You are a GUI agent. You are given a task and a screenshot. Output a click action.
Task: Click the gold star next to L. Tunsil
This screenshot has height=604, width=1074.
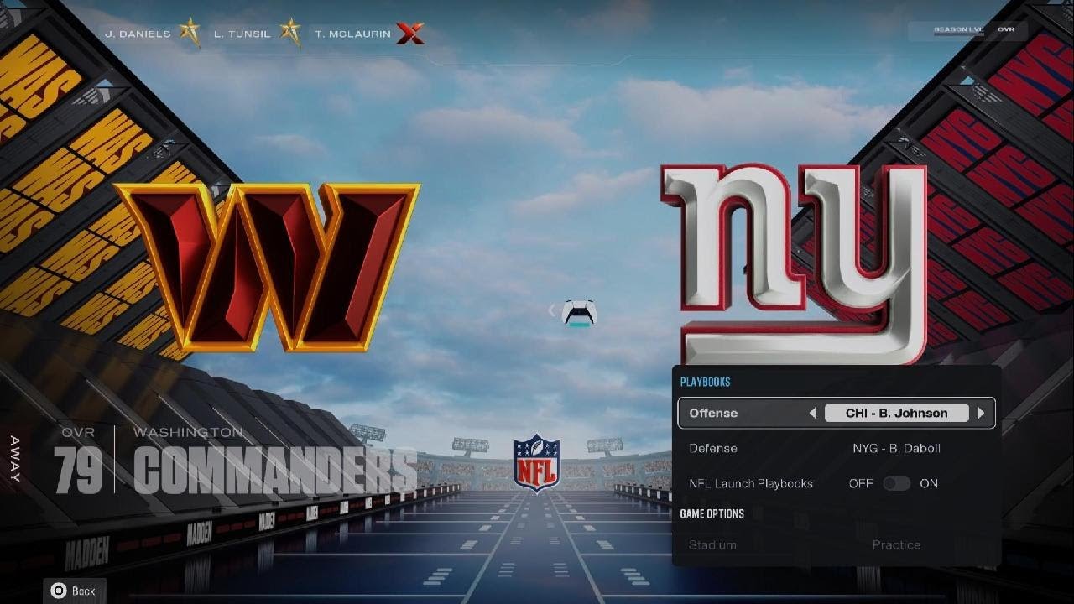tap(291, 33)
